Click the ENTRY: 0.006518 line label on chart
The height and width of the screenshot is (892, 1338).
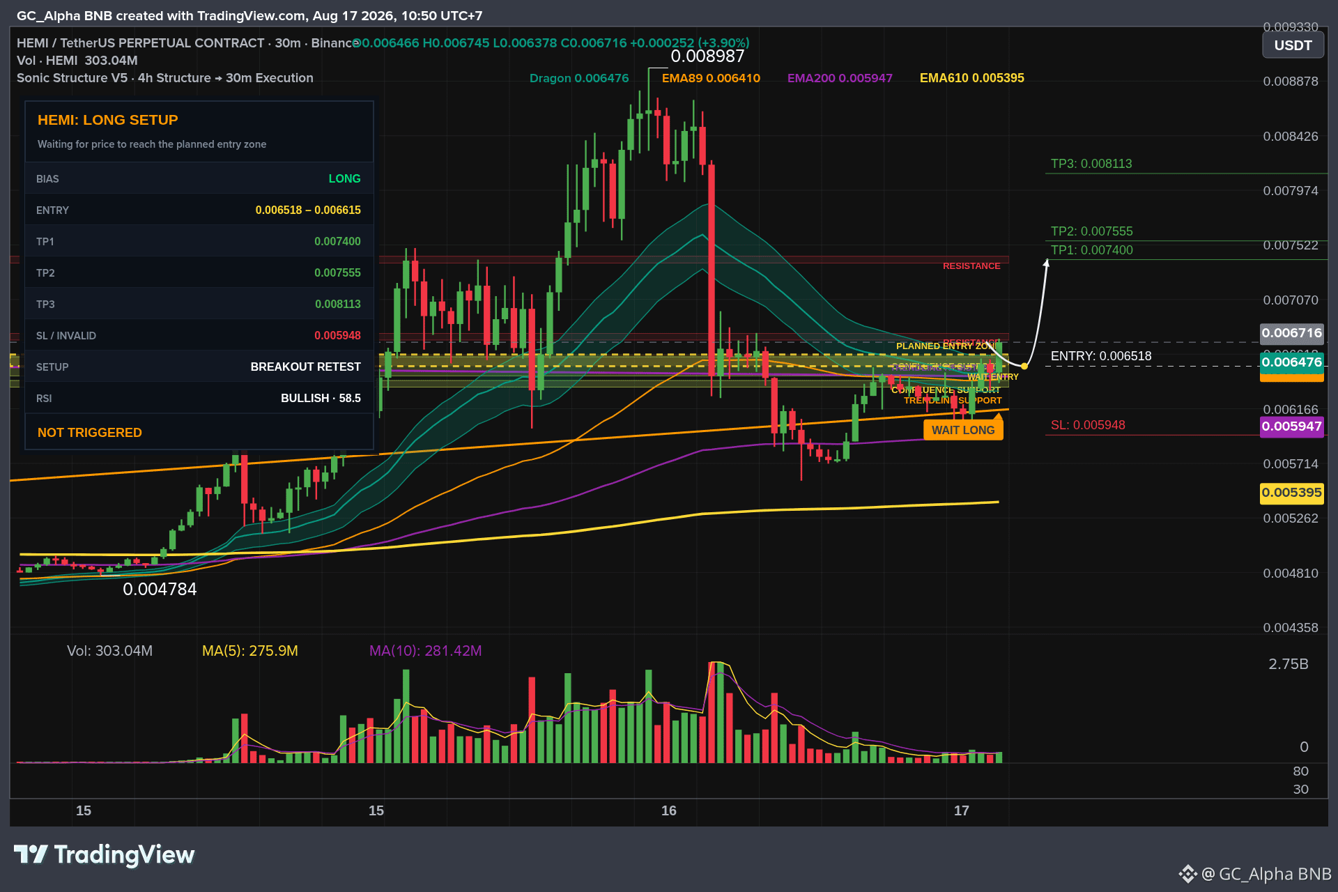pyautogui.click(x=1101, y=356)
